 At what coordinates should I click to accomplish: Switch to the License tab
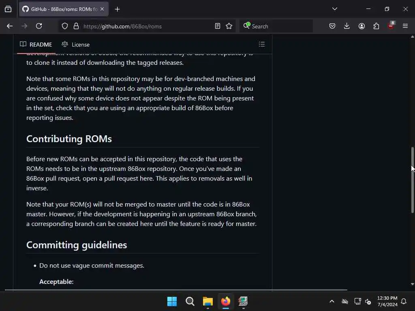click(76, 45)
